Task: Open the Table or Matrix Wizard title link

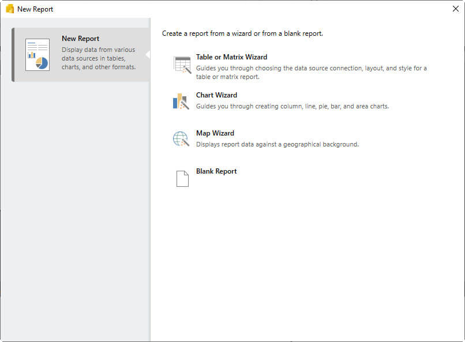Action: click(x=231, y=57)
